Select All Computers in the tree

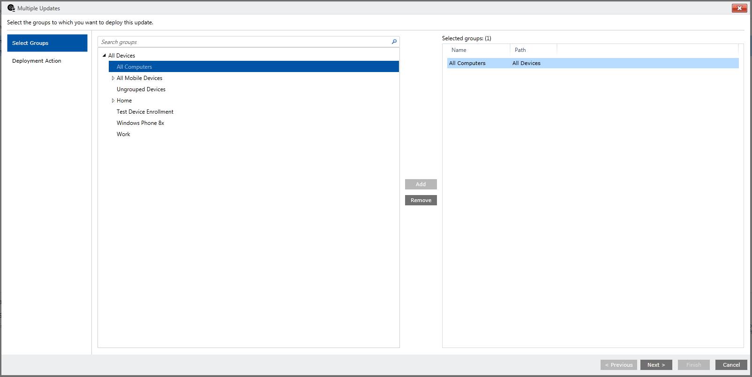(134, 67)
